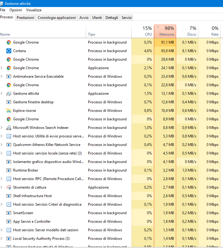Expand Host servizio: Utilità di avvio processi
Image resolution: width=223 pixels, height=248 pixels.
(x=2, y=136)
